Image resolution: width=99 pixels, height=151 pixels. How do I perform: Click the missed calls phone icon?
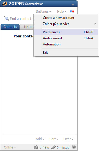[54, 147]
